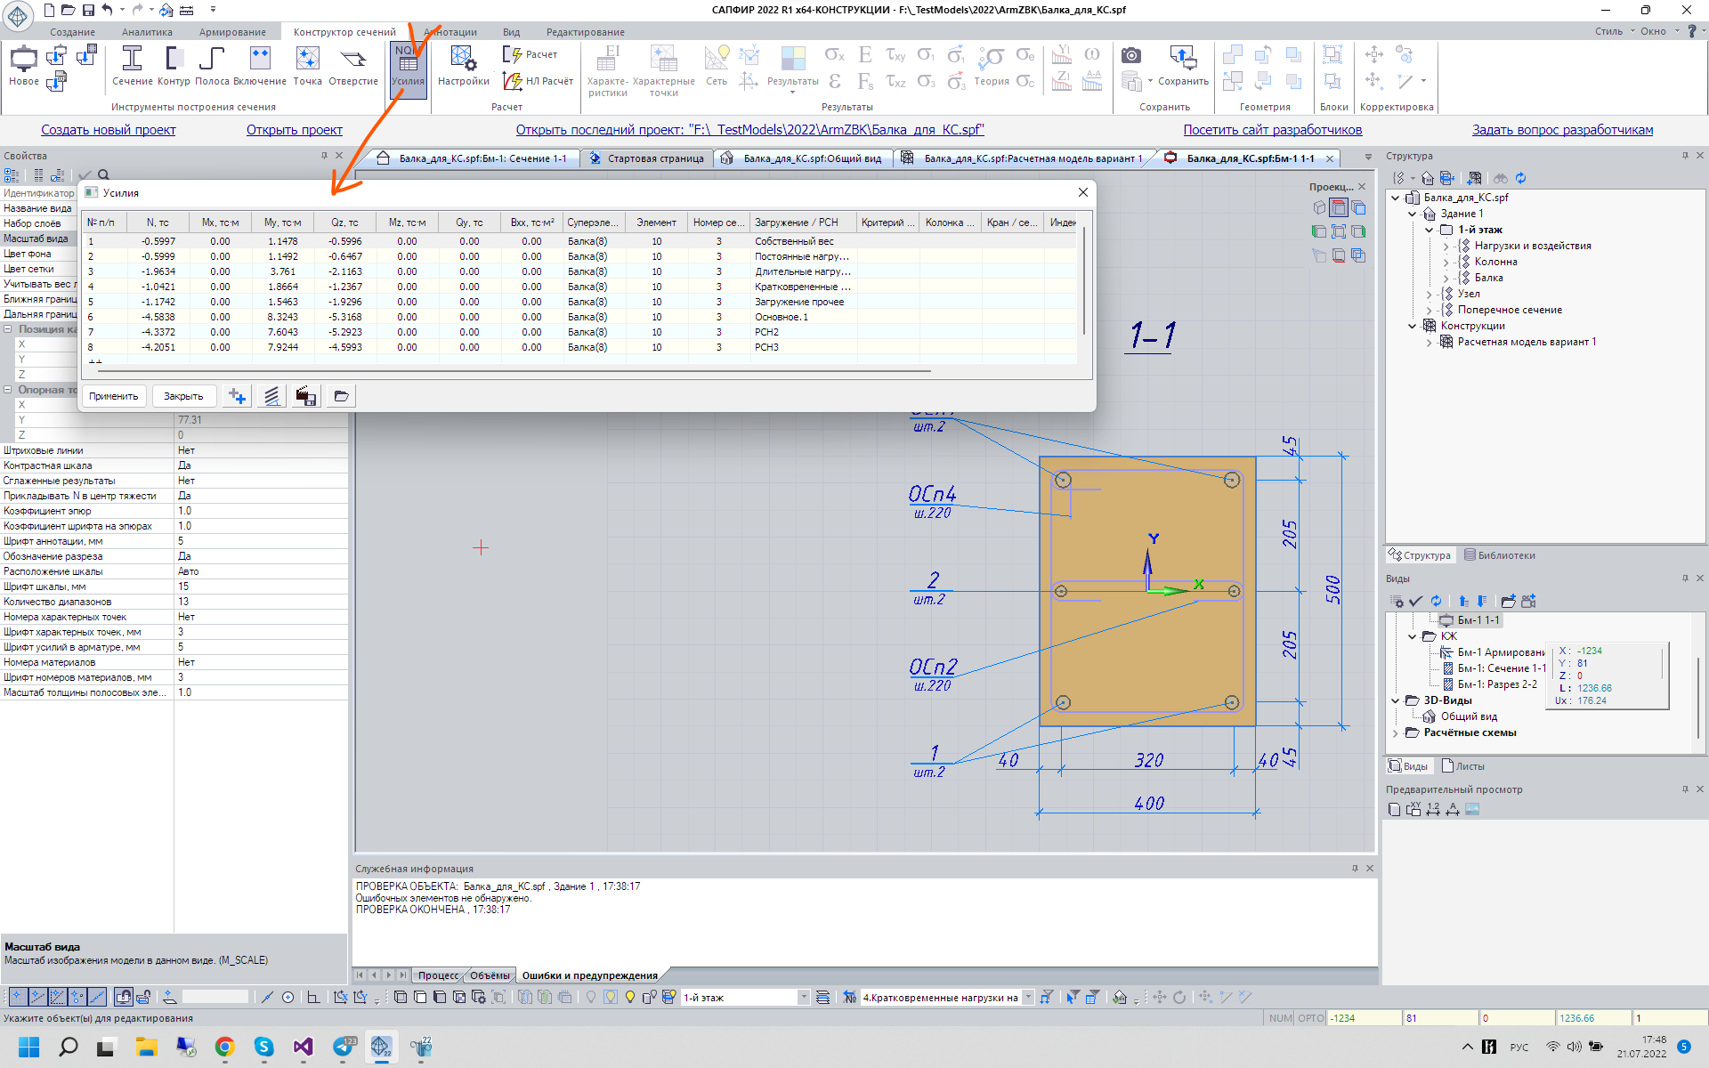Expand the Расчётные схемы views node
Image resolution: width=1709 pixels, height=1068 pixels.
click(1396, 732)
